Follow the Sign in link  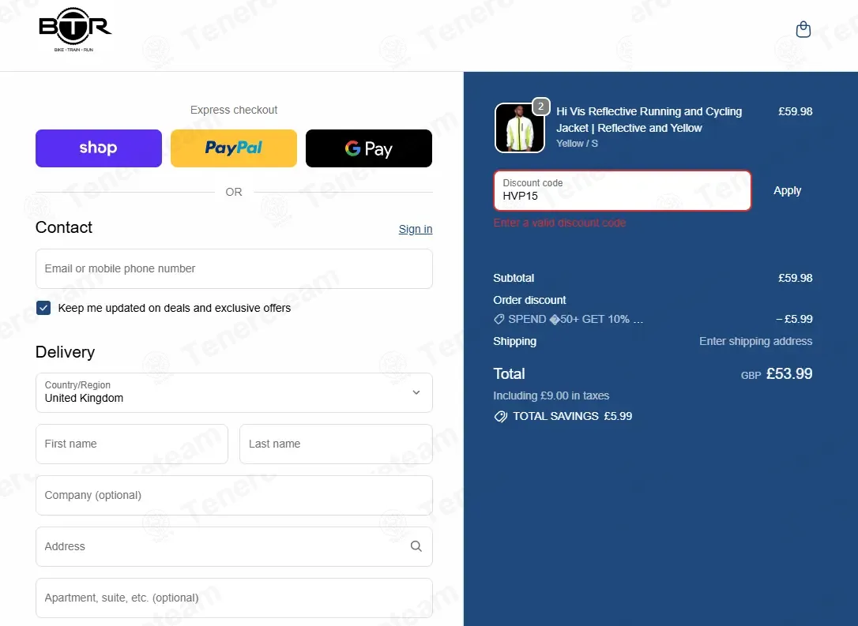[x=416, y=229]
